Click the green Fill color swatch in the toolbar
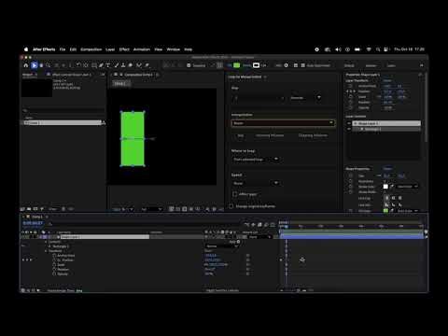Screen dimensions: 448x336 point(237,65)
